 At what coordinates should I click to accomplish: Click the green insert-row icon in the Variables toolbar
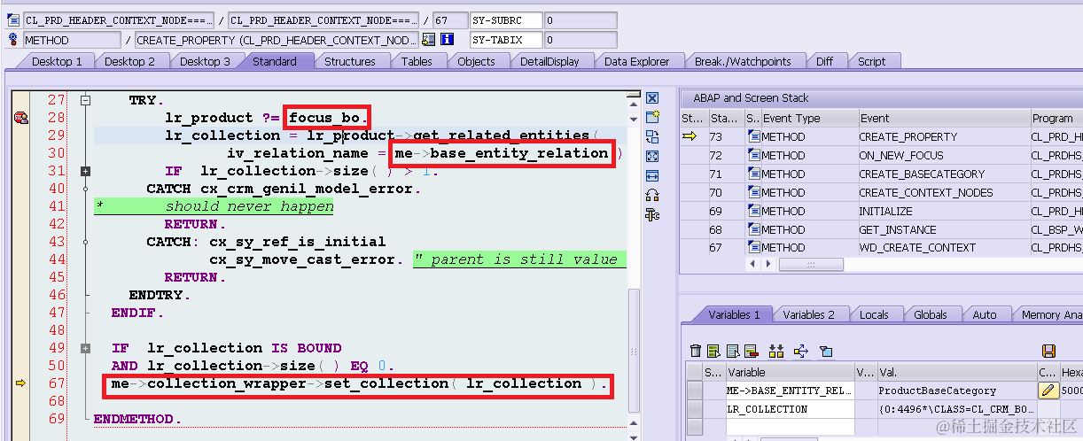coord(714,352)
